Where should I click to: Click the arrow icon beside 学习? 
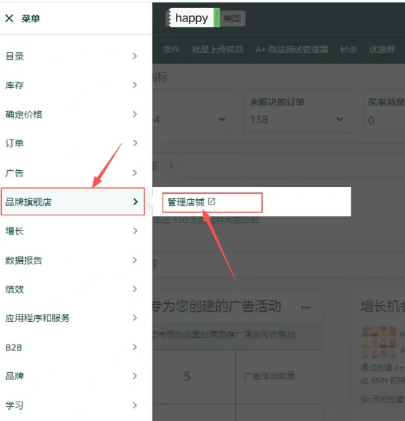point(135,405)
